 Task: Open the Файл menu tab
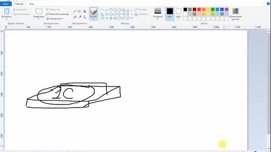tap(6, 4)
